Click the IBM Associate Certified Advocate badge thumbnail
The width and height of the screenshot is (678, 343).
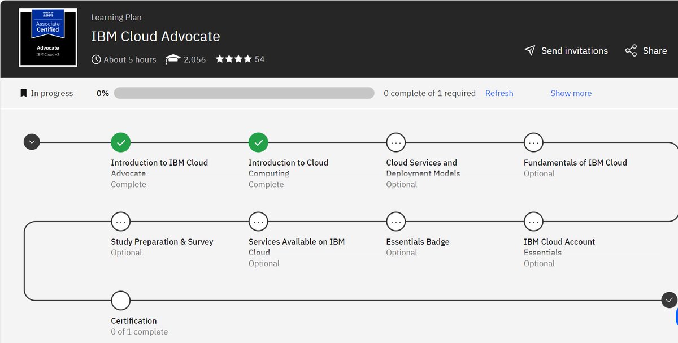point(48,37)
